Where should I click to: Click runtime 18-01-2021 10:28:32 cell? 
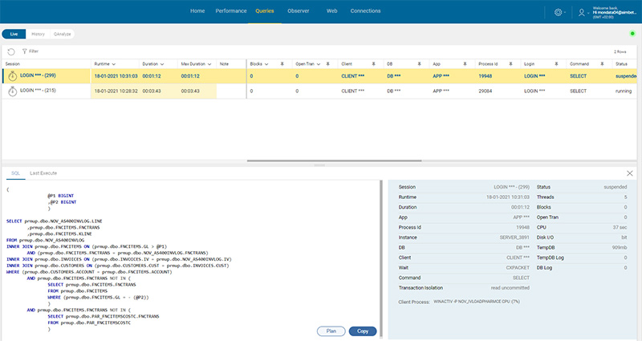(116, 91)
